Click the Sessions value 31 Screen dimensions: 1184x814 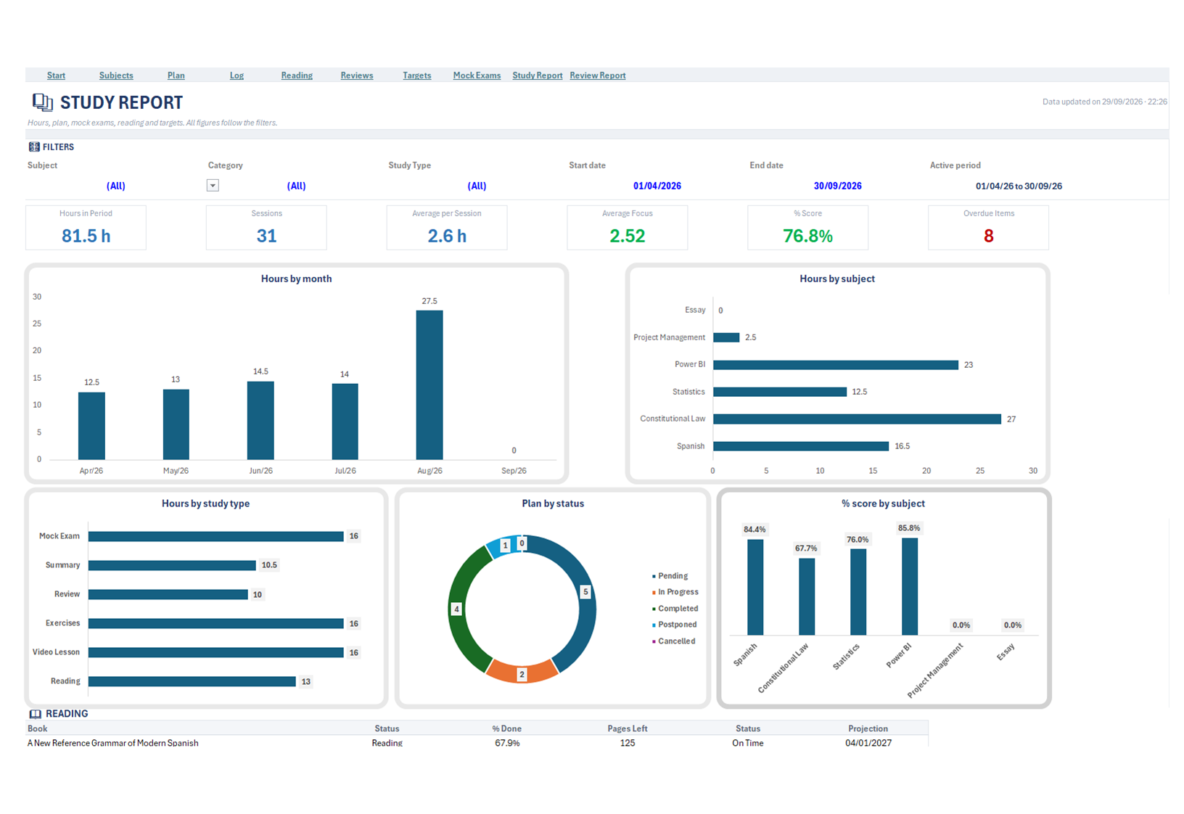click(266, 236)
